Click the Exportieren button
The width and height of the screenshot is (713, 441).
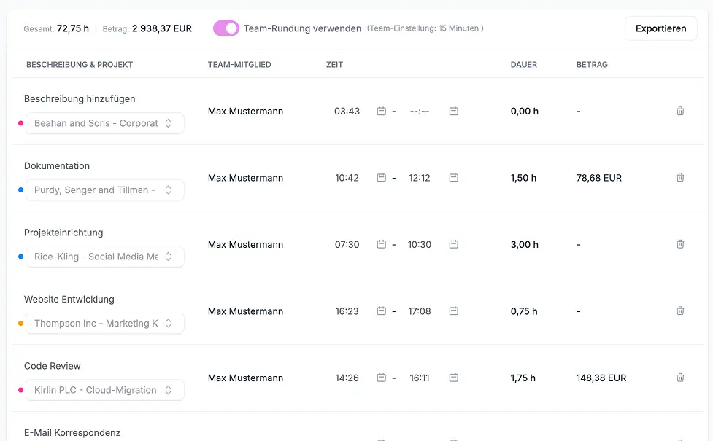pos(660,28)
